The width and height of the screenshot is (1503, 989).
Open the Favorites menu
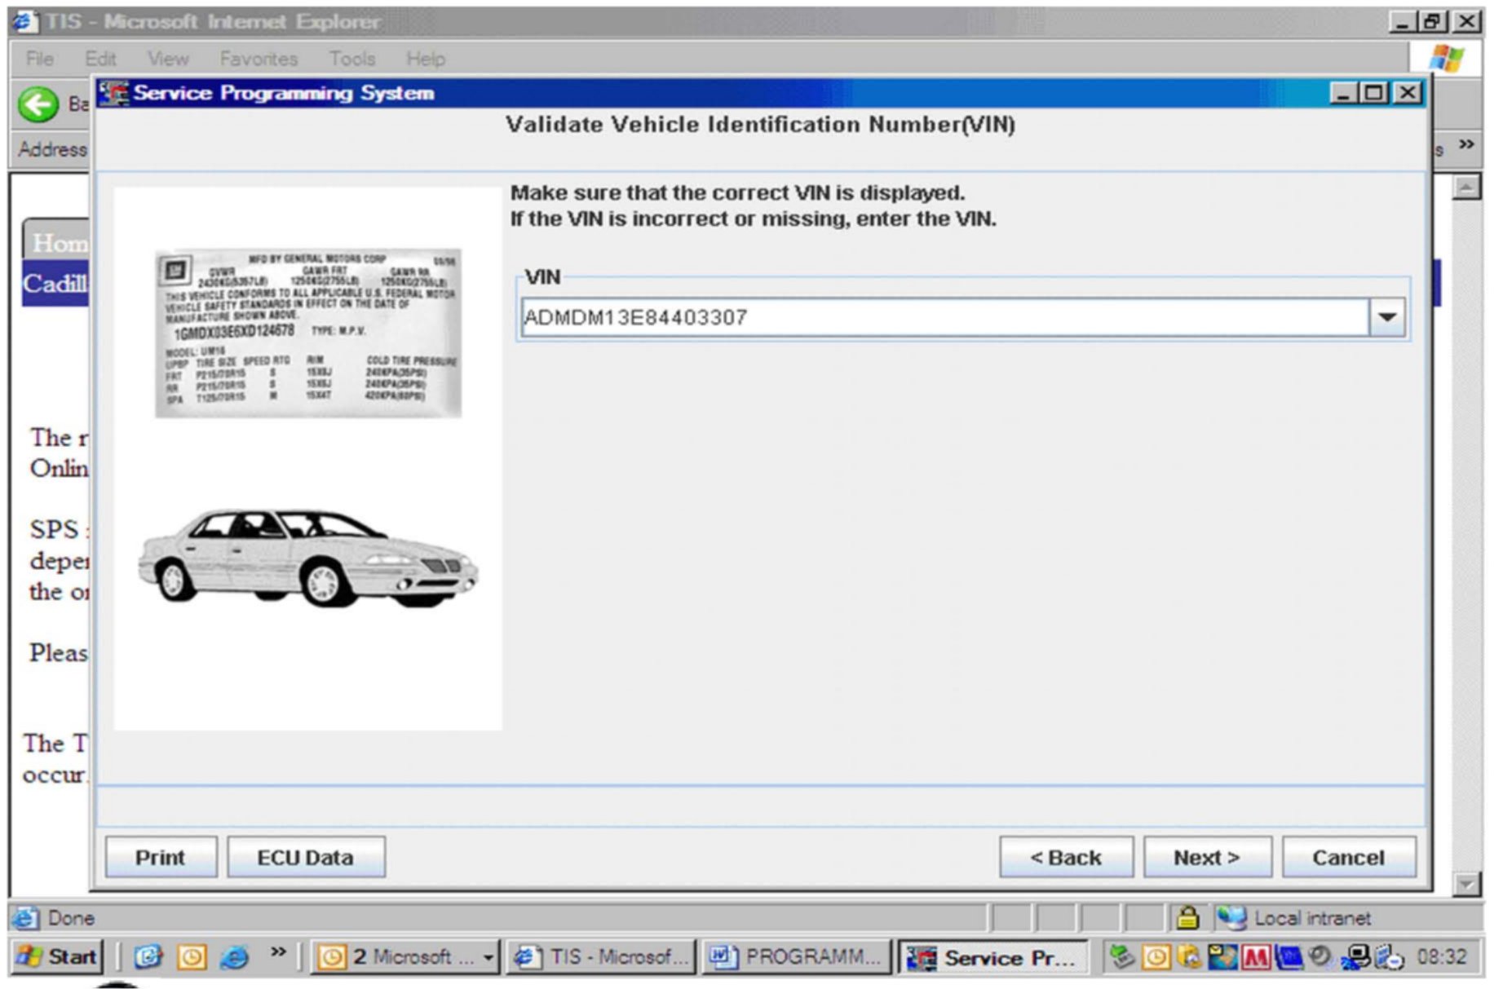(258, 59)
